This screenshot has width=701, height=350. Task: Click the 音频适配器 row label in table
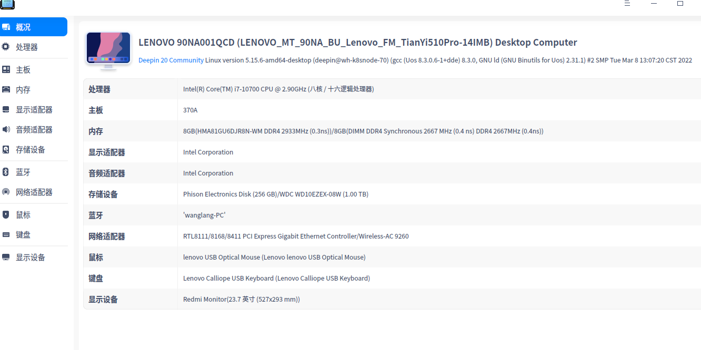tap(107, 173)
